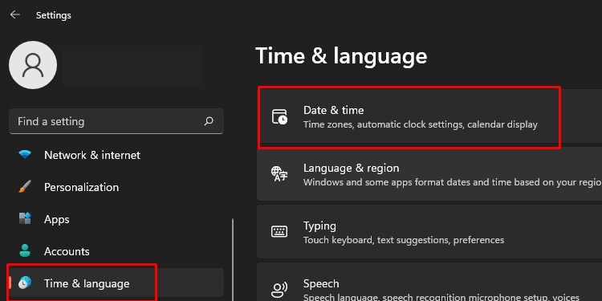Screen dimensions: 602x301
Task: Go back with the arrow icon
Action: (x=15, y=15)
